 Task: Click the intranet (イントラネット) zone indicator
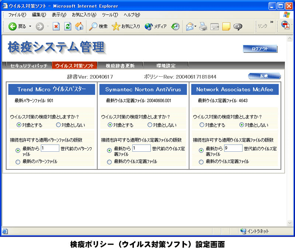[x=255, y=231]
